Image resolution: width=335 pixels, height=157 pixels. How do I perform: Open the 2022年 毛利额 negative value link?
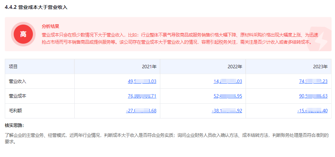point(227,111)
